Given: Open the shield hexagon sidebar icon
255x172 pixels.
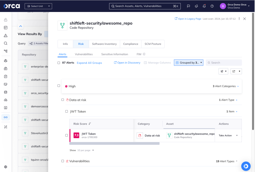Looking at the screenshot, I should click(x=6, y=61).
